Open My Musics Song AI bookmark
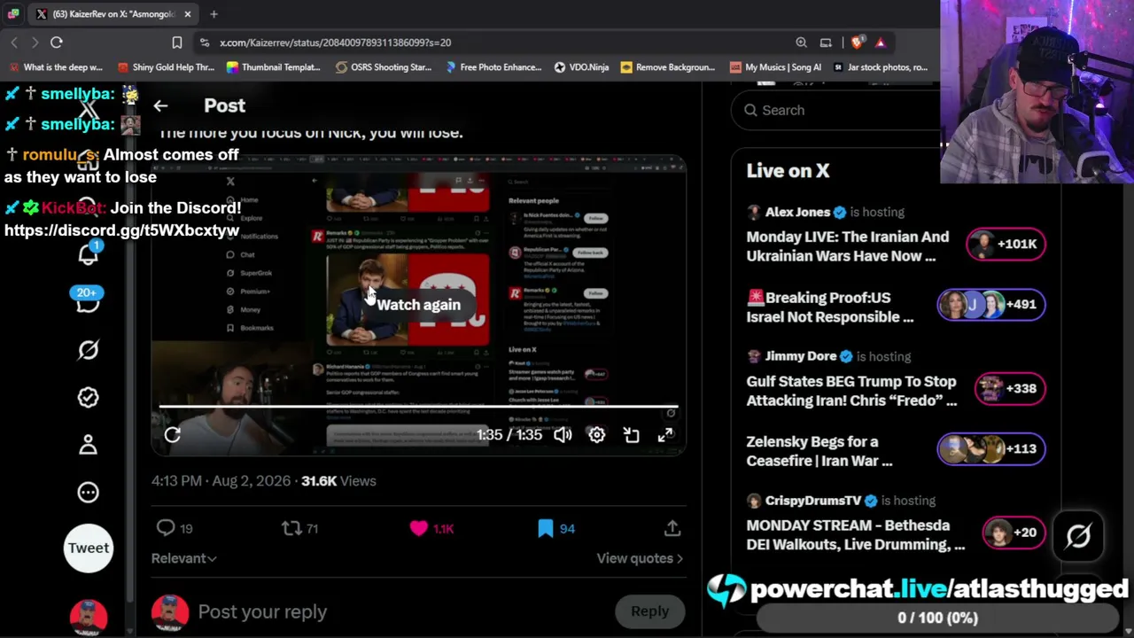Screen dimensions: 1134x638 point(775,67)
